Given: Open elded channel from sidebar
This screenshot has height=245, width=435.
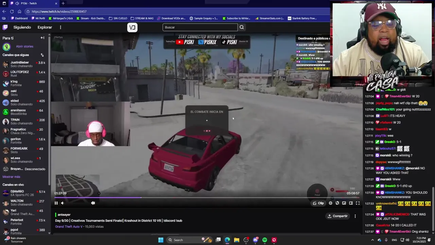Looking at the screenshot, I should (x=24, y=102).
